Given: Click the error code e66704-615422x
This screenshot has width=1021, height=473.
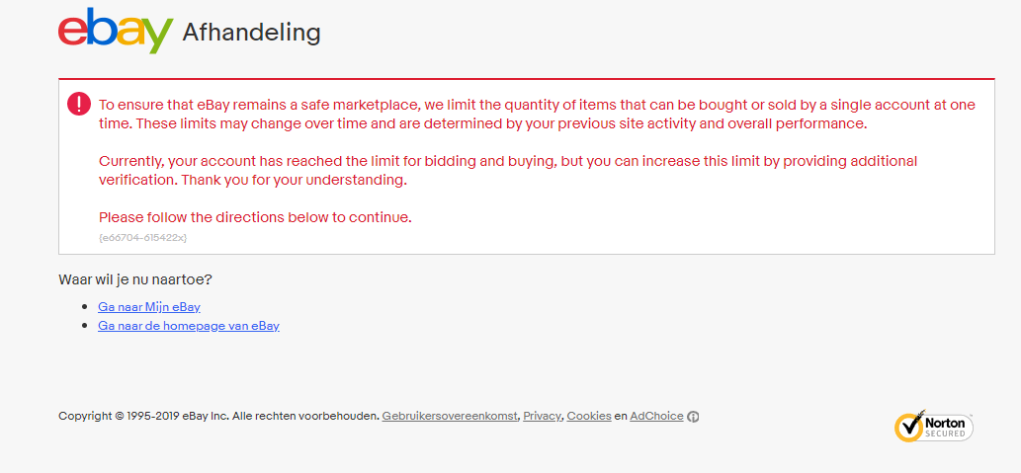Looking at the screenshot, I should point(142,238).
